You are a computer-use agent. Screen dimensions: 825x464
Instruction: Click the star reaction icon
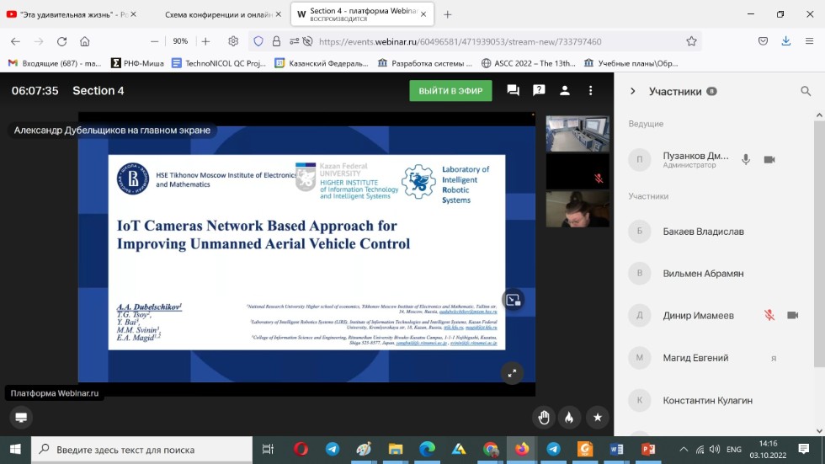(x=597, y=417)
